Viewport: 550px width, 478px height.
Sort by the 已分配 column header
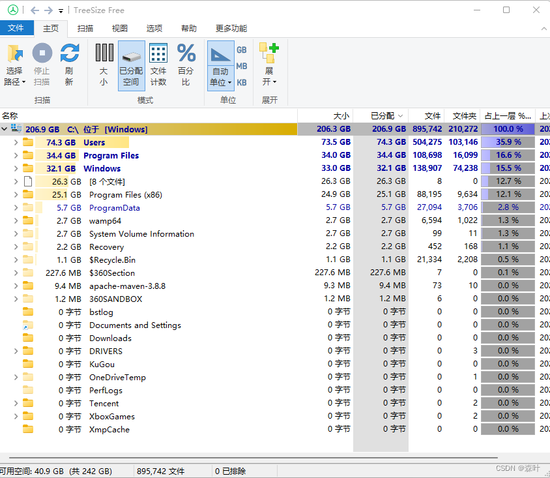[381, 115]
